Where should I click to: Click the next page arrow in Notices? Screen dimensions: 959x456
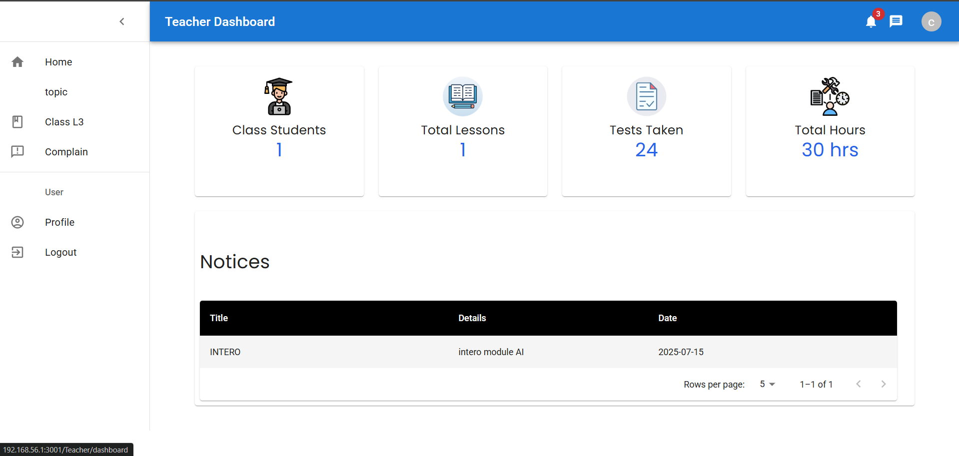pyautogui.click(x=883, y=384)
